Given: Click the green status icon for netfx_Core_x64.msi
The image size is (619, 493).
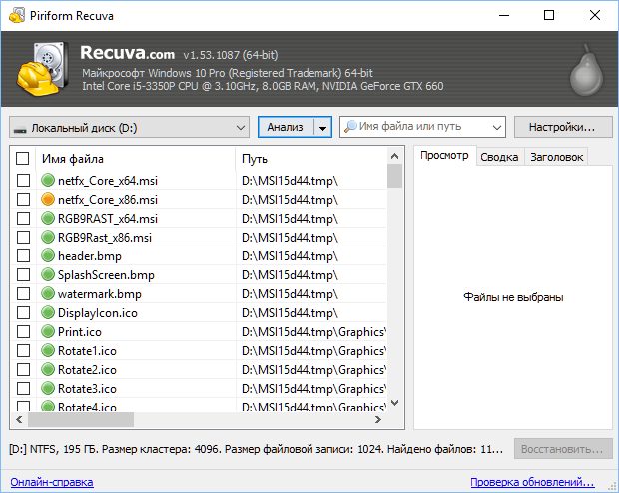Looking at the screenshot, I should [x=48, y=180].
